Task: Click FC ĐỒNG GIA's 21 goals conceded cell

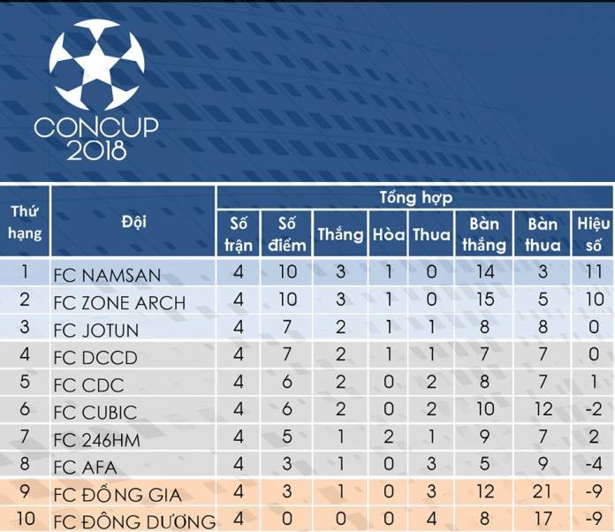Action: point(543,492)
